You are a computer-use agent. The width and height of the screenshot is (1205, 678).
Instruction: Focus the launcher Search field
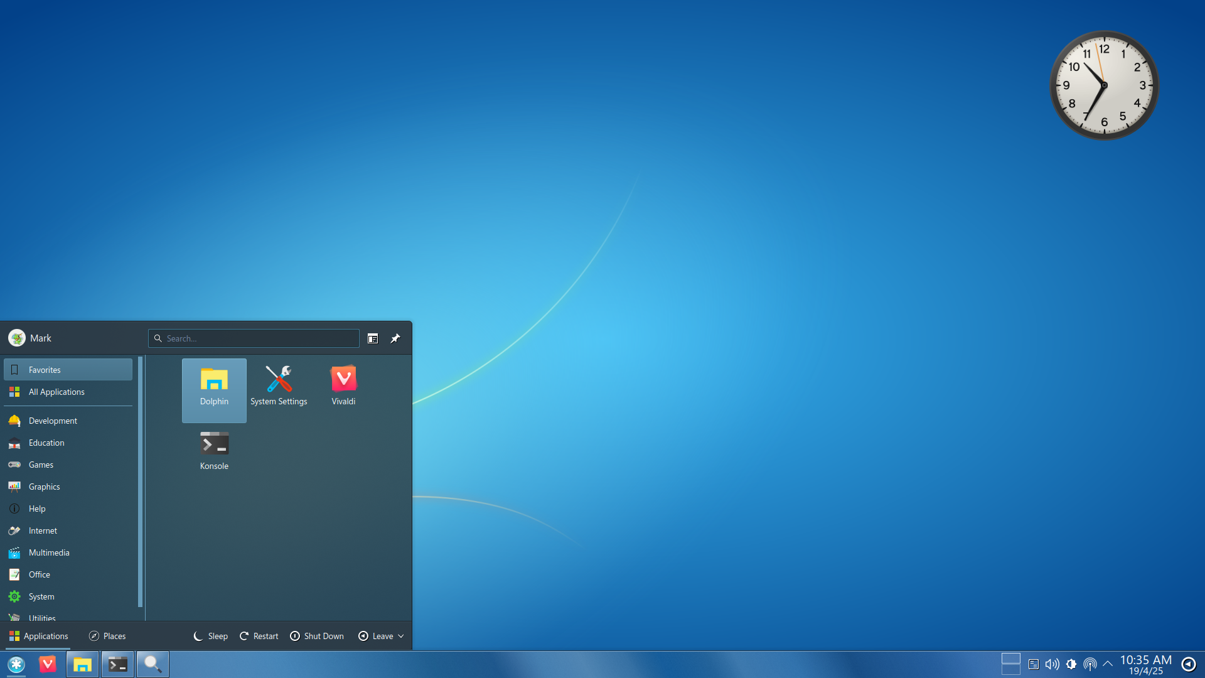[254, 338]
